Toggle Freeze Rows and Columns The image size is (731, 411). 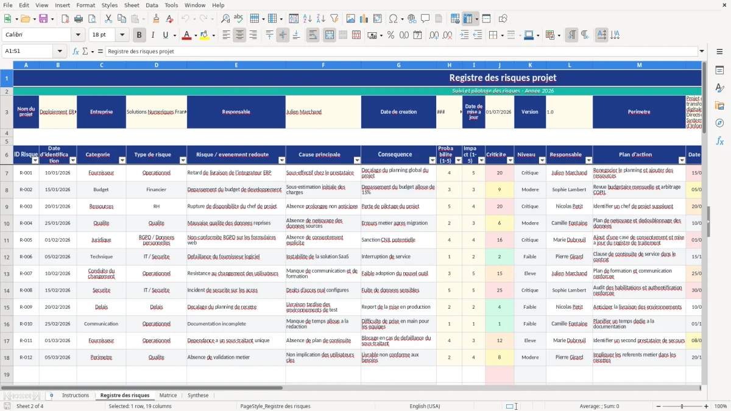click(467, 19)
